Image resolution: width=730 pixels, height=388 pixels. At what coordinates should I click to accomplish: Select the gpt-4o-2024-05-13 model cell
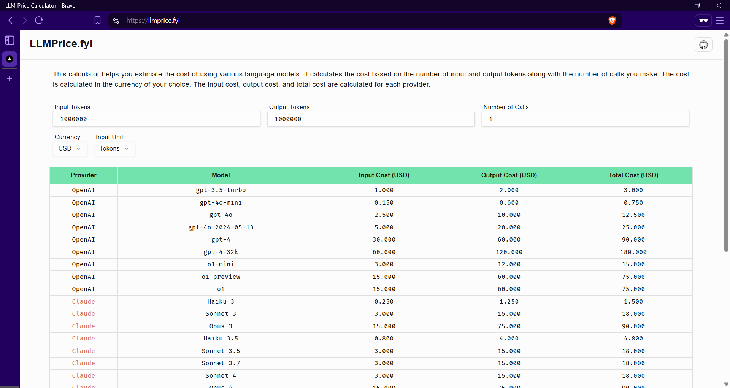221,227
